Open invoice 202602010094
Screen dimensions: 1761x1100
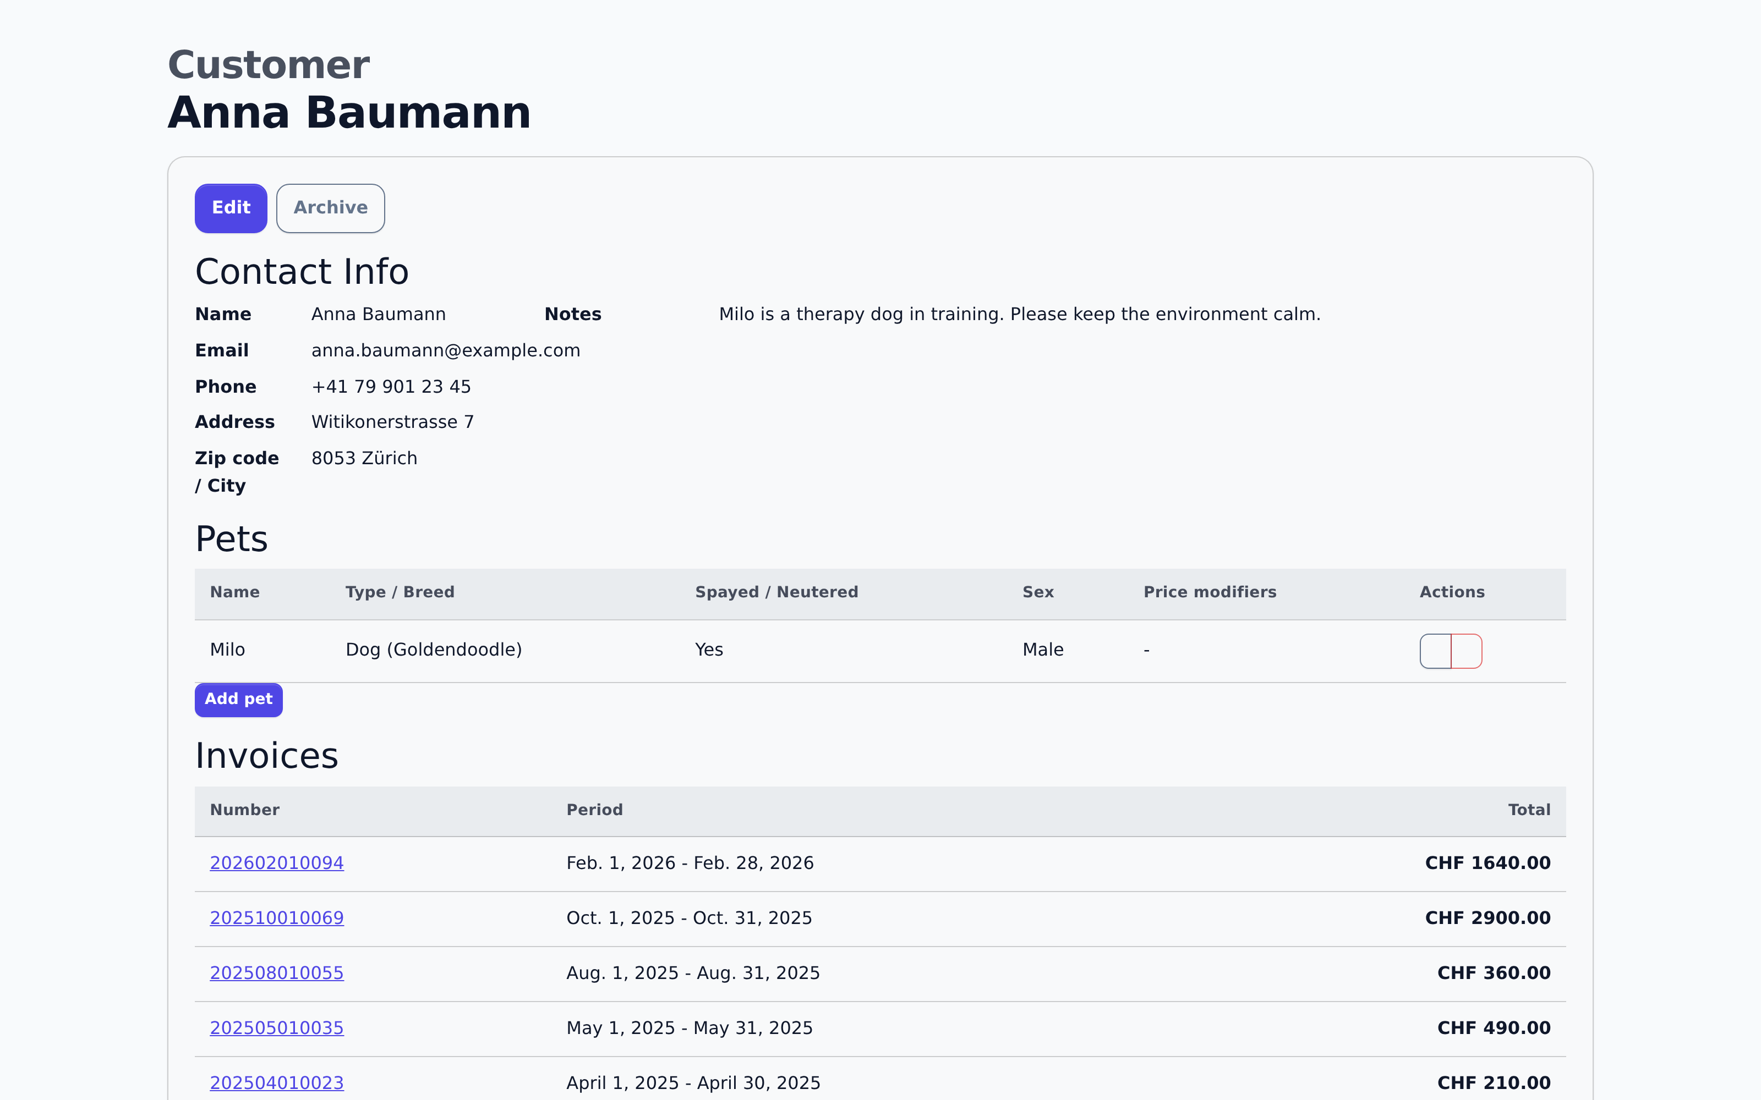pyautogui.click(x=276, y=863)
